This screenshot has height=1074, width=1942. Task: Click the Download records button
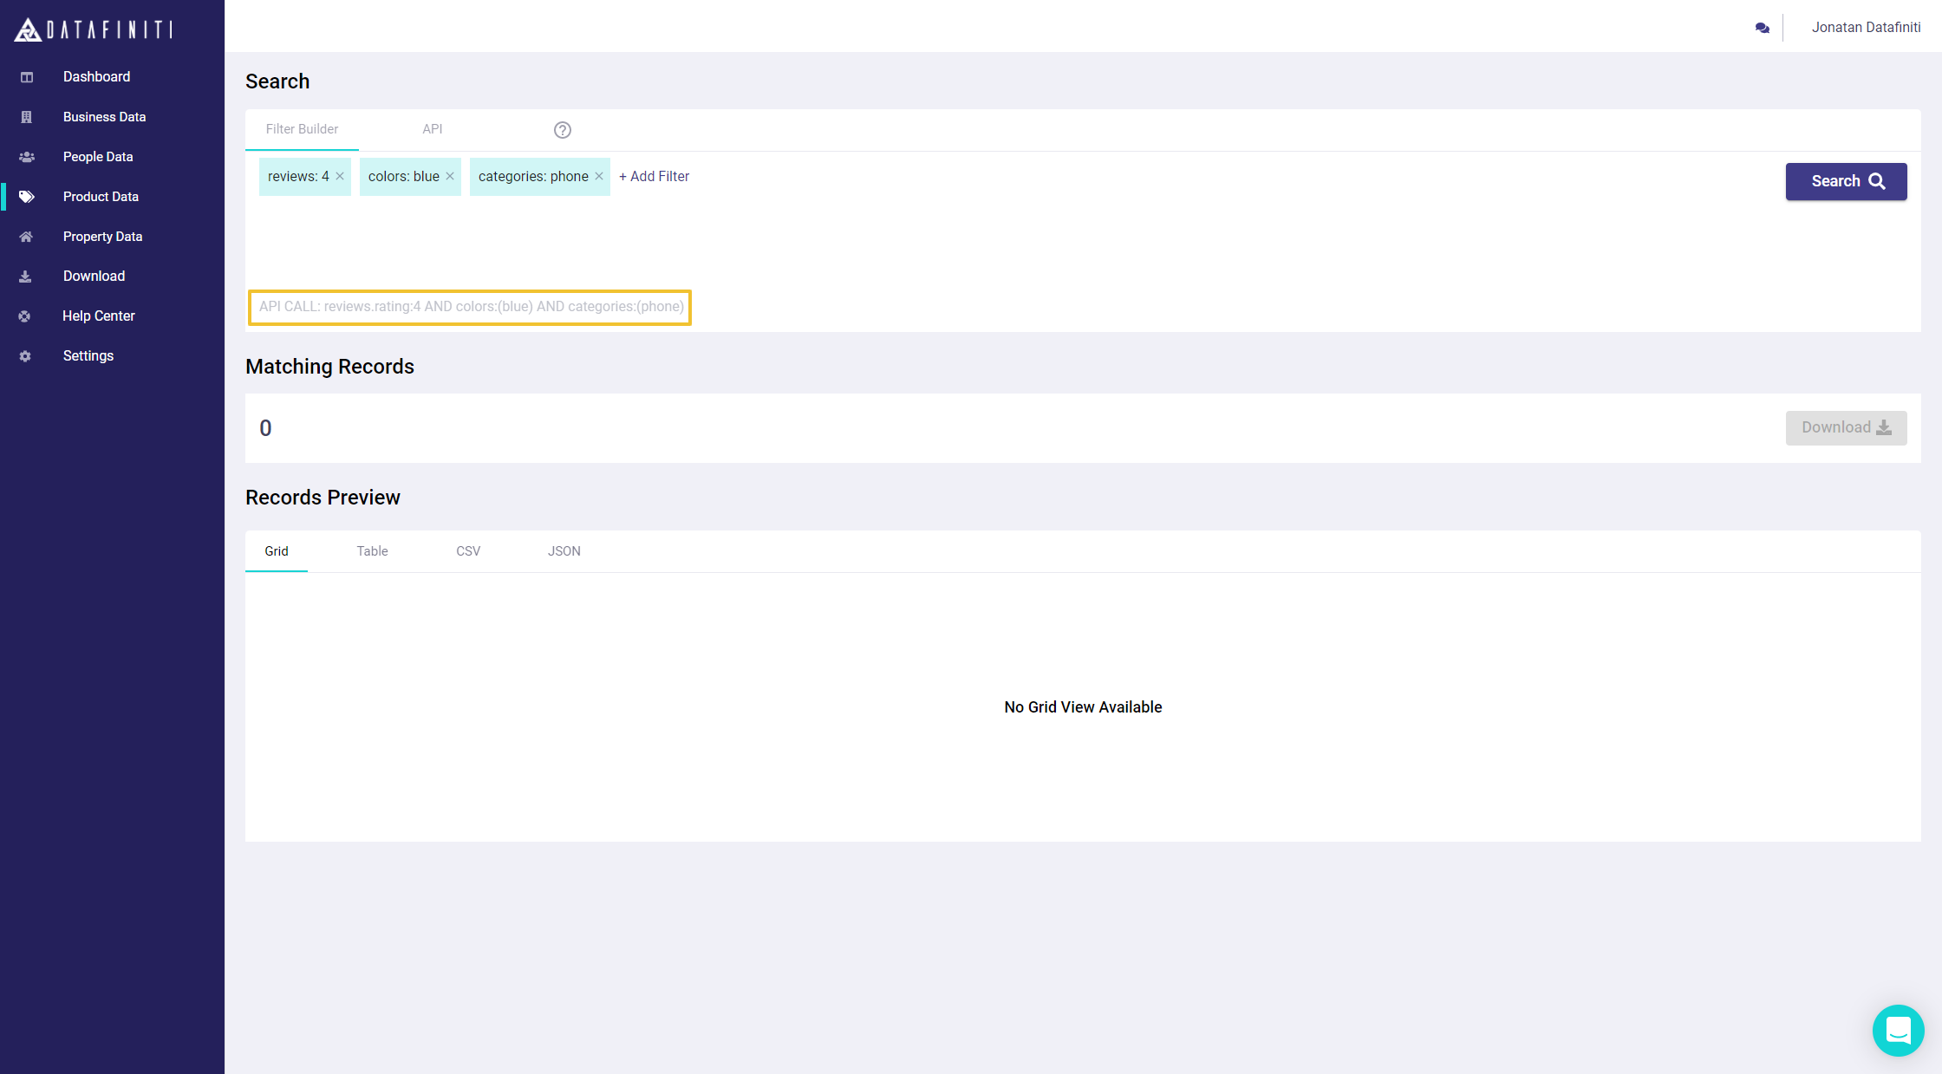coord(1846,427)
